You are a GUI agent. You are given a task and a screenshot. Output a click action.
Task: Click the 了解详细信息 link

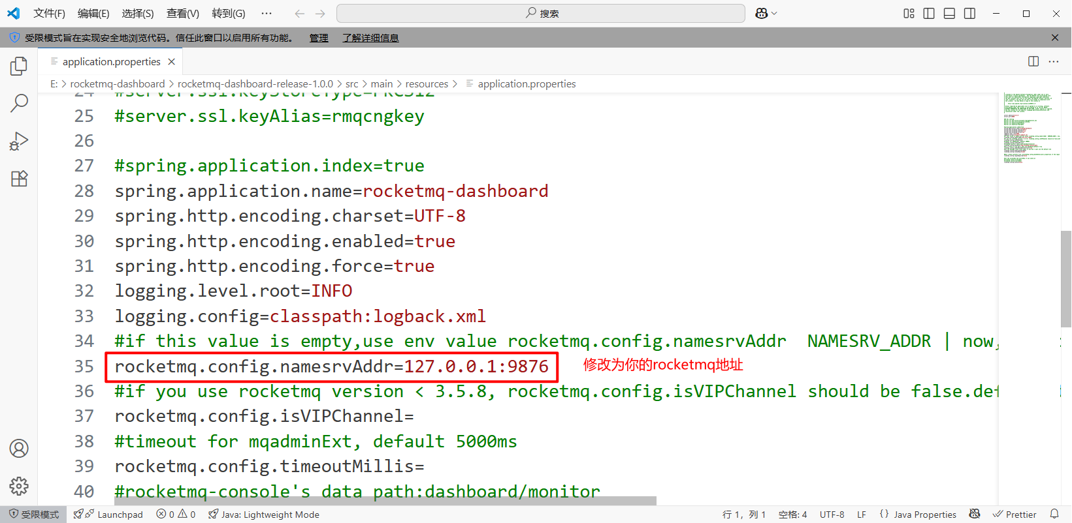coord(370,38)
